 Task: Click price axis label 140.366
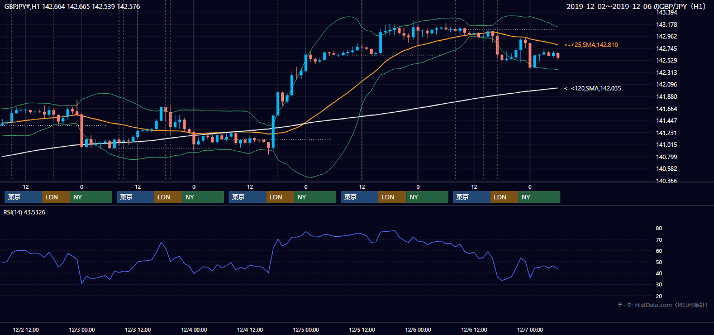(666, 181)
